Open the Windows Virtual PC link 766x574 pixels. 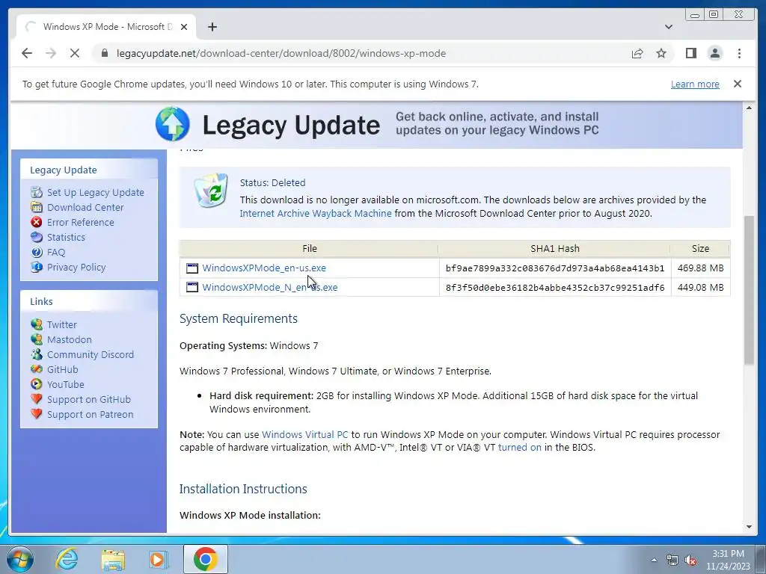(305, 434)
